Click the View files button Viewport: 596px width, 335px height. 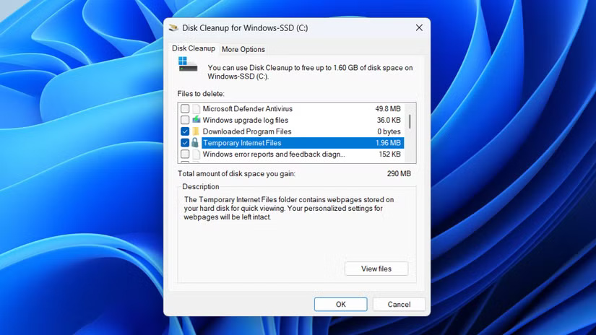click(376, 269)
